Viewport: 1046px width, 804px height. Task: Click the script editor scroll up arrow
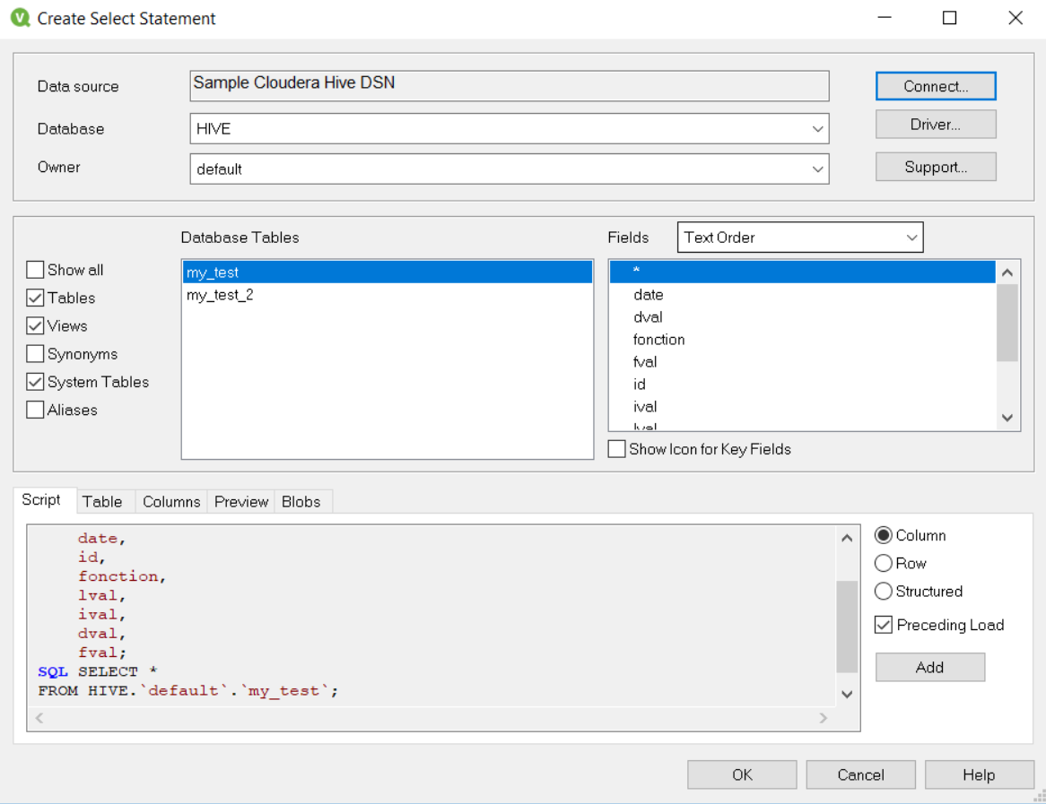[x=847, y=538]
